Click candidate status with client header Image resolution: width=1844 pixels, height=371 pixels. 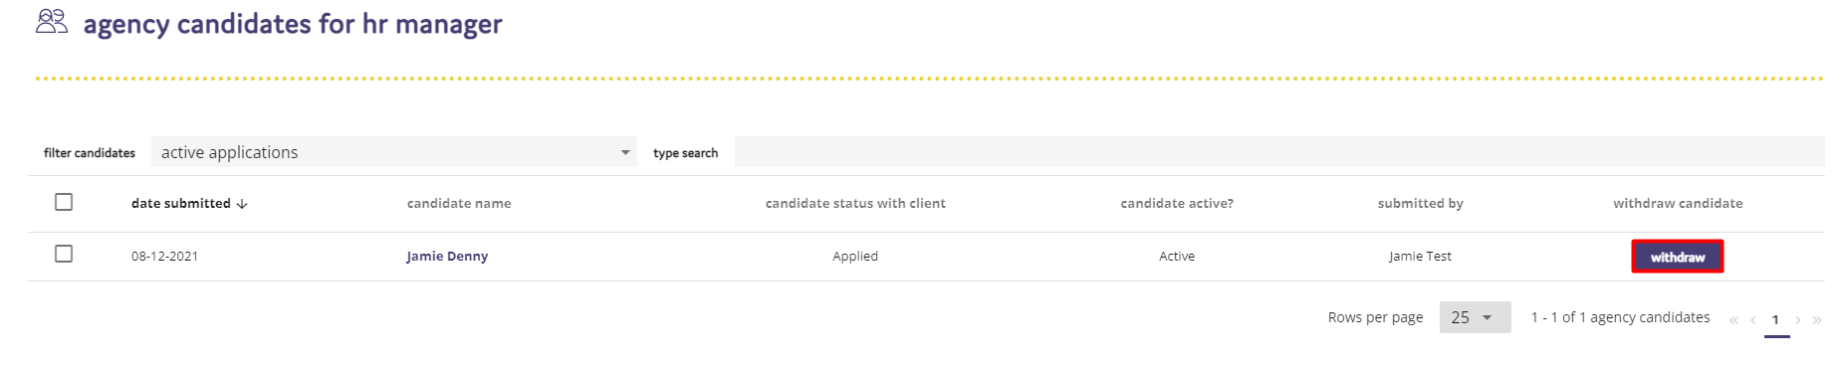pos(855,203)
